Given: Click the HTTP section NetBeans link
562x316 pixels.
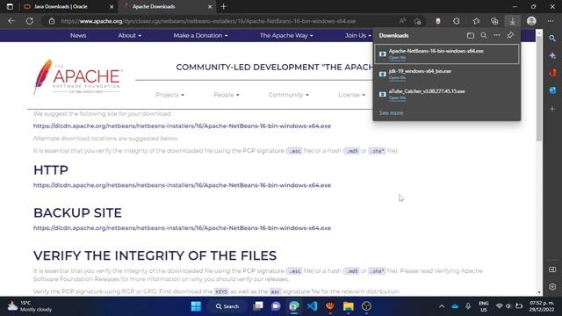Looking at the screenshot, I should point(182,185).
